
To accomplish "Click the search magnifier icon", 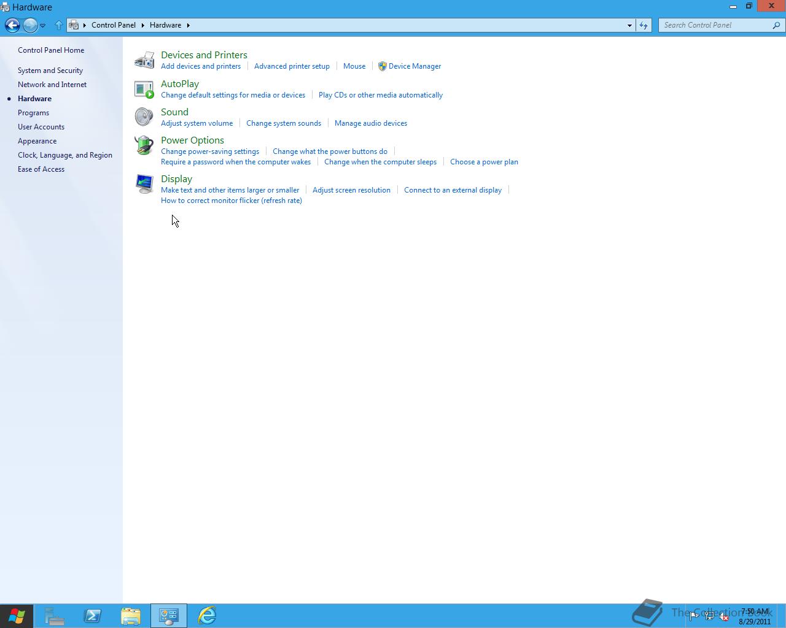I will (776, 25).
